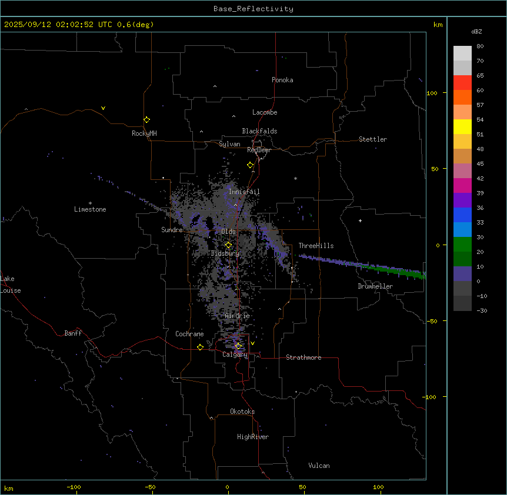
Task: Select the red 65–60 dBZ legend swatch
Action: [462, 83]
